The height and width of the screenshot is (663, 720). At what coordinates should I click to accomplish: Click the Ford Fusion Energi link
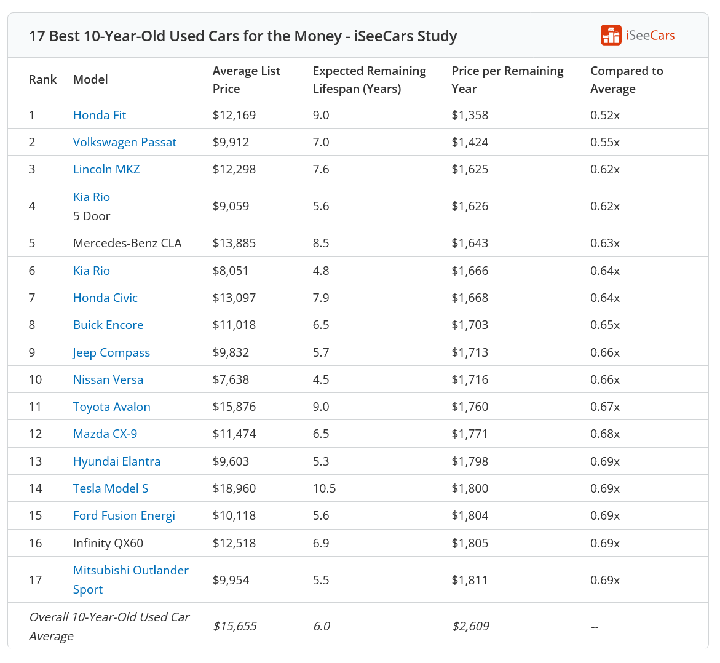[124, 515]
